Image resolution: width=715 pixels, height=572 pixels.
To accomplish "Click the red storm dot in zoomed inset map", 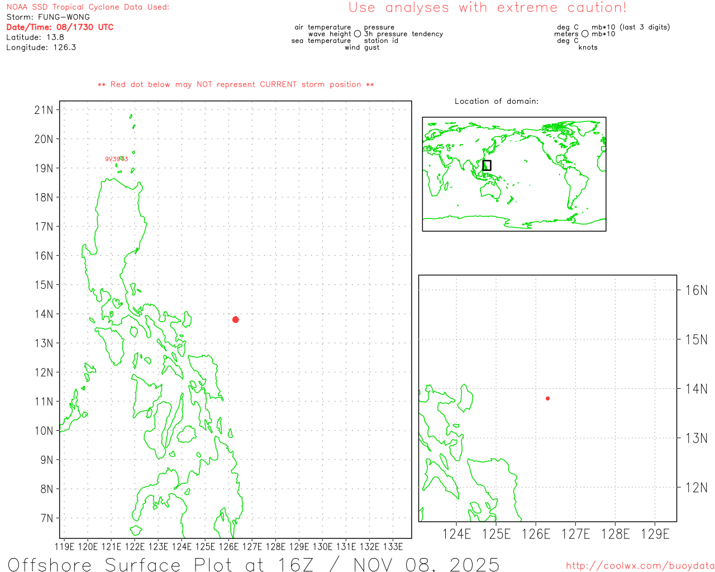I will (547, 398).
